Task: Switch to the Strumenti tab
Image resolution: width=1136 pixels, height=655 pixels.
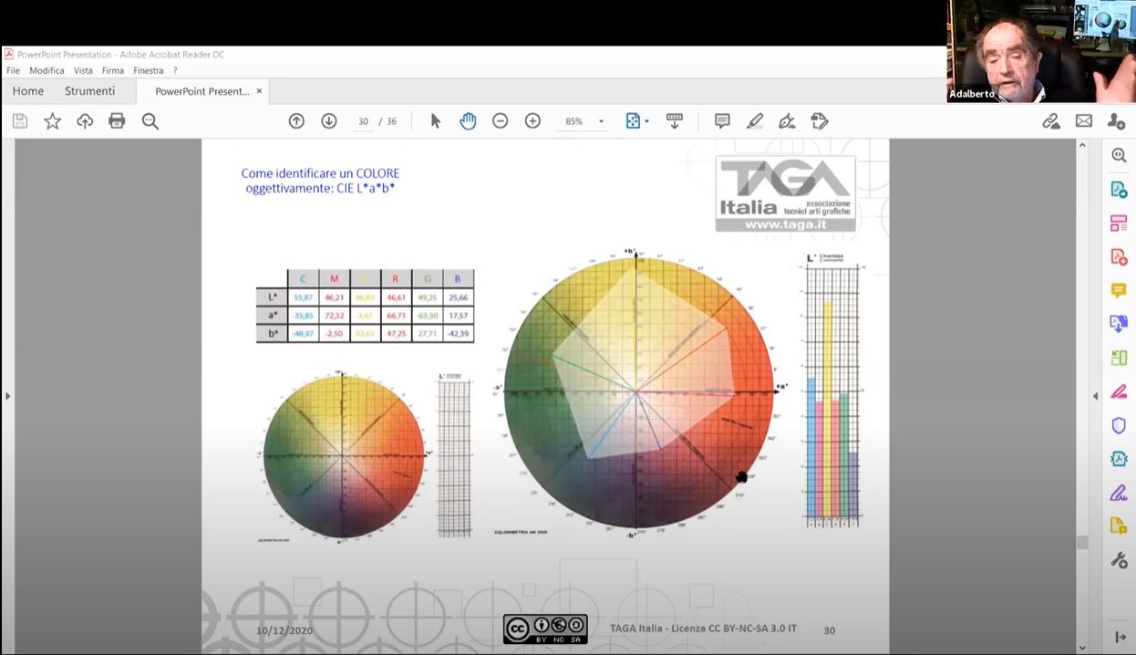Action: 89,91
